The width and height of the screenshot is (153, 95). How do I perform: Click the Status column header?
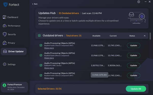tap(132, 36)
